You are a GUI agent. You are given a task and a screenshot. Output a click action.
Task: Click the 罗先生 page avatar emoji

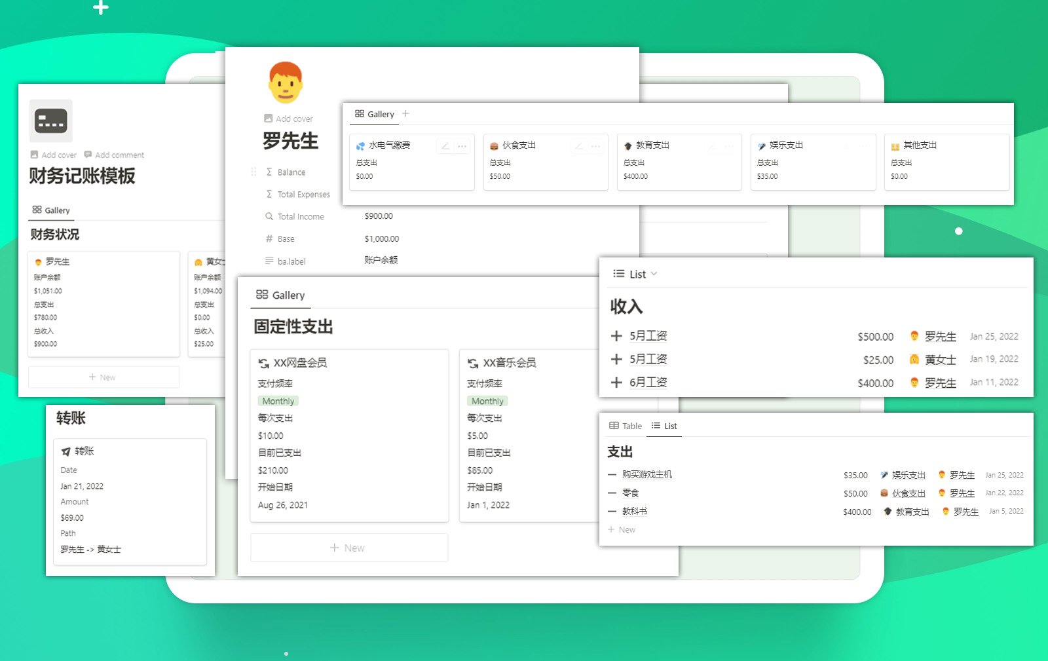click(x=286, y=83)
